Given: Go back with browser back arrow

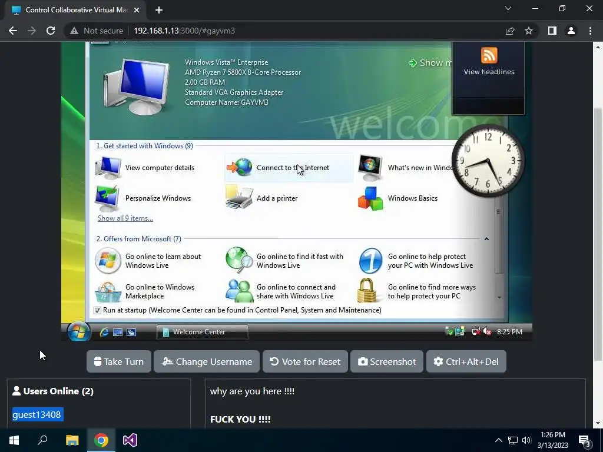Looking at the screenshot, I should point(13,31).
